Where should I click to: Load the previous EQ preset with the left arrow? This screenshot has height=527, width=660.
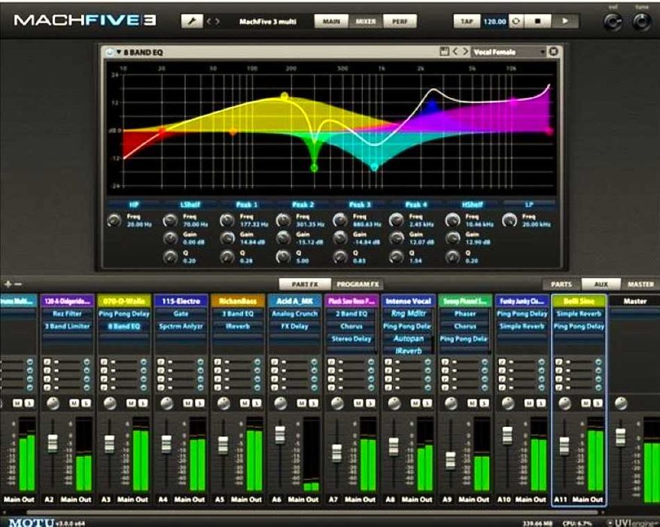tap(455, 52)
